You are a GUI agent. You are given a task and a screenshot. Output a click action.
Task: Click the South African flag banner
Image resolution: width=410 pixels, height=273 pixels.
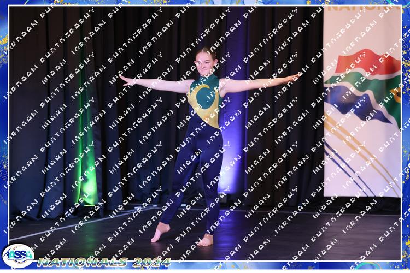(x=362, y=101)
